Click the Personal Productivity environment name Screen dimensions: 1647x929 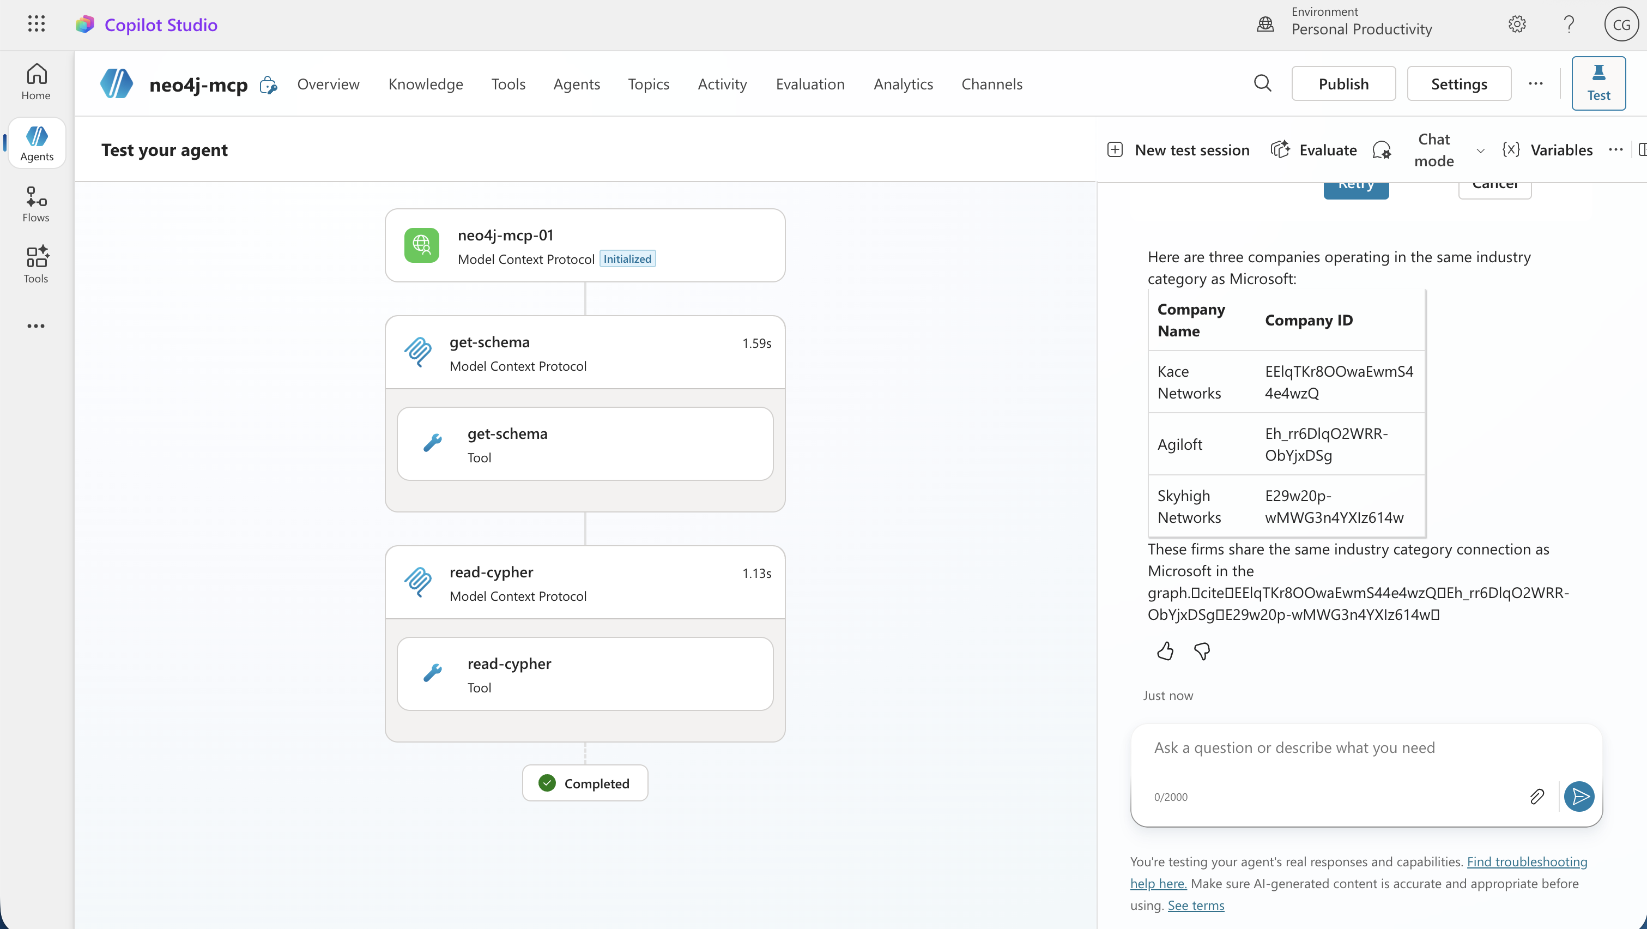tap(1361, 29)
